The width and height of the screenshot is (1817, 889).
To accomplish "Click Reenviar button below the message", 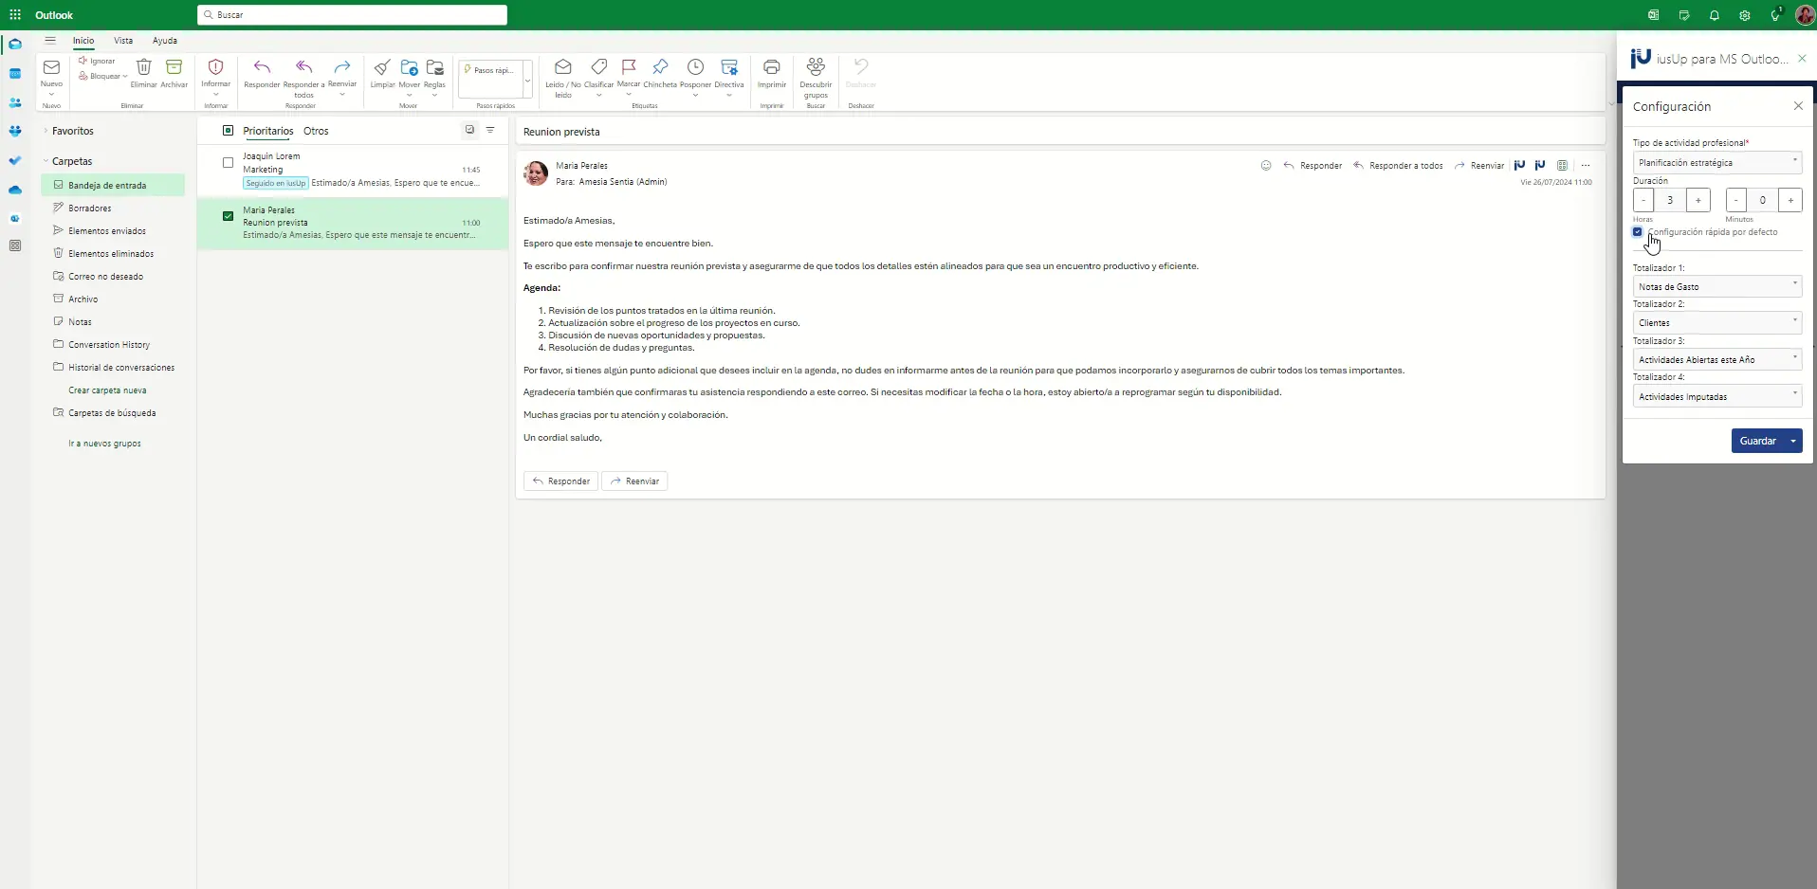I will coord(634,481).
